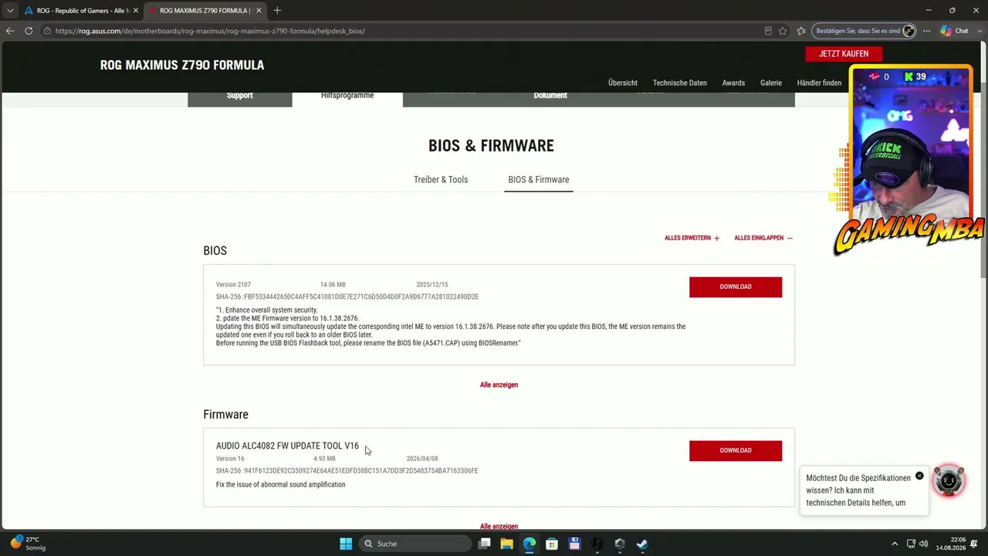Select the BIOS & Firmware sub-tab
Image resolution: width=988 pixels, height=556 pixels.
[x=538, y=180]
